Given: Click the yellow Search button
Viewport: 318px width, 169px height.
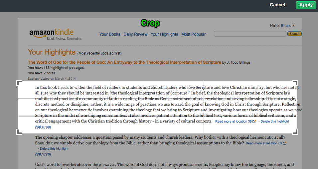Looking at the screenshot, I should (294, 34).
